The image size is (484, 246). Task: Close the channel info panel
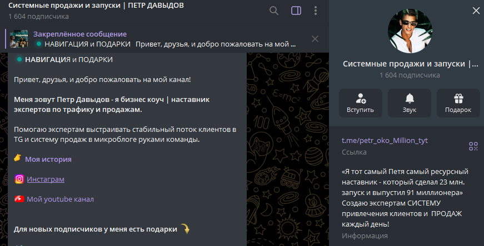[x=476, y=11]
